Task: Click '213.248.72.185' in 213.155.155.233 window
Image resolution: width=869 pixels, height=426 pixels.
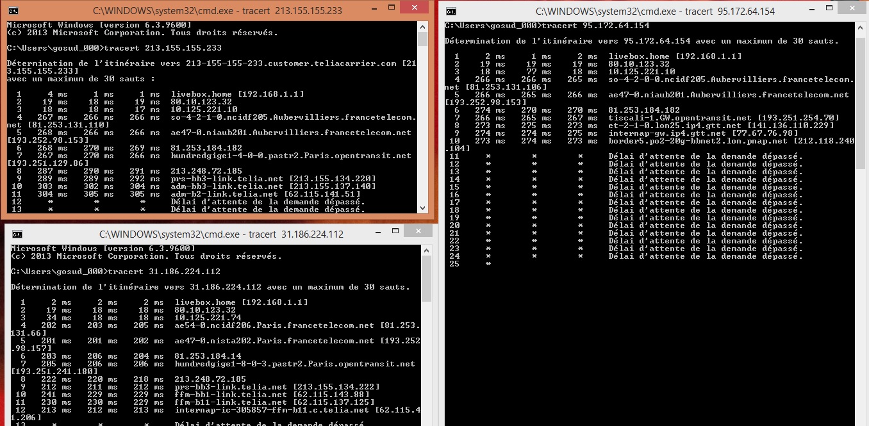Action: click(x=206, y=171)
